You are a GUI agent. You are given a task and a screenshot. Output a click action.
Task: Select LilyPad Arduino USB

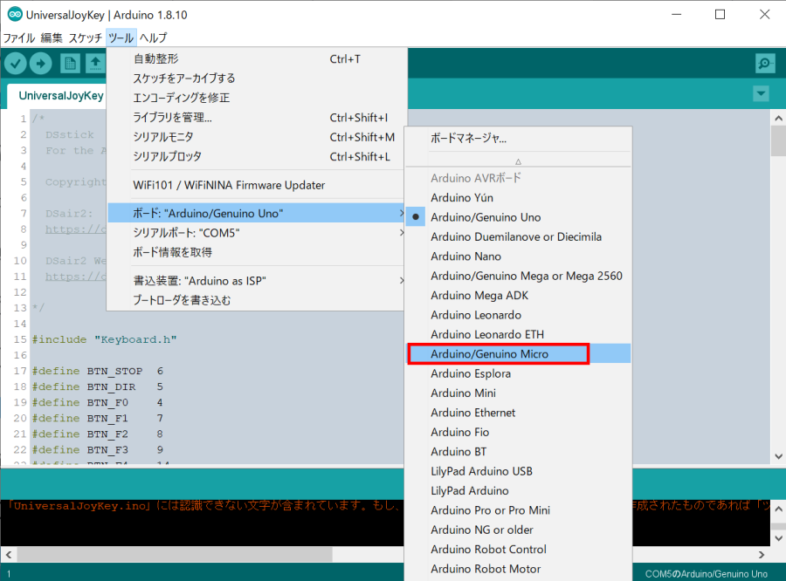(x=518, y=471)
